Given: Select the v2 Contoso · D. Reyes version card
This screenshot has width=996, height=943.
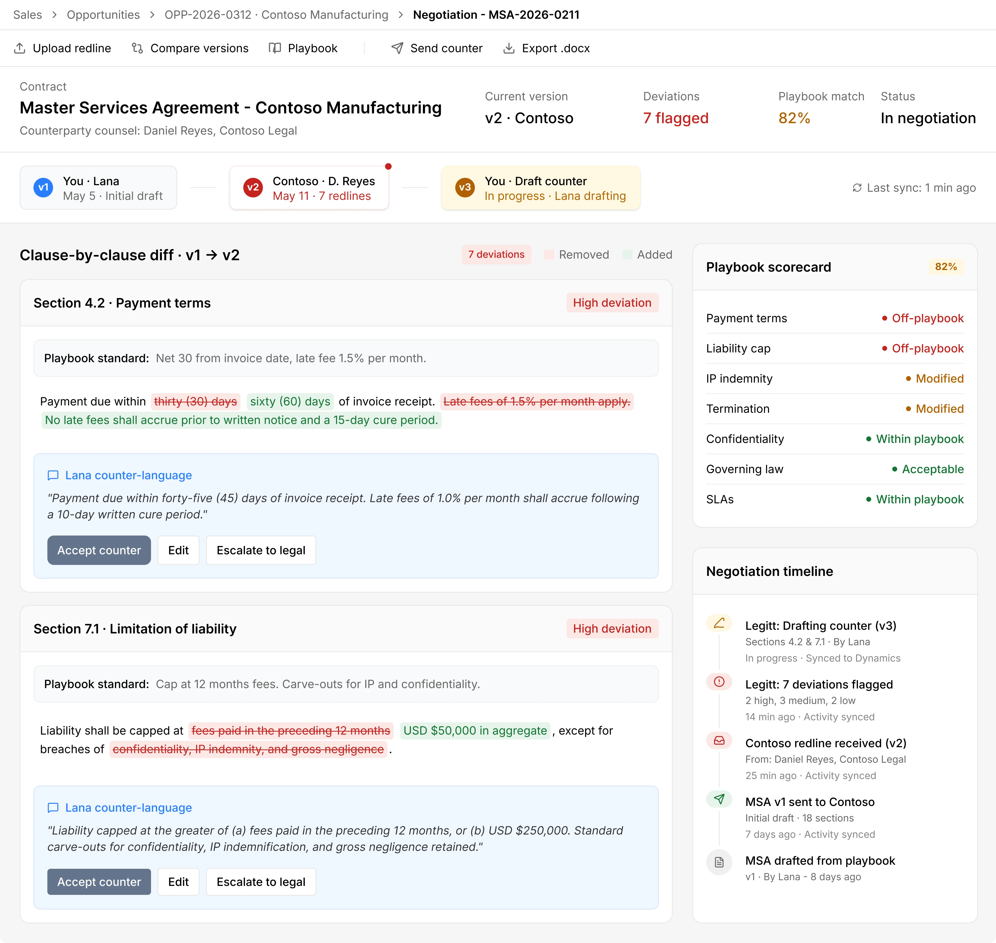Looking at the screenshot, I should click(309, 188).
